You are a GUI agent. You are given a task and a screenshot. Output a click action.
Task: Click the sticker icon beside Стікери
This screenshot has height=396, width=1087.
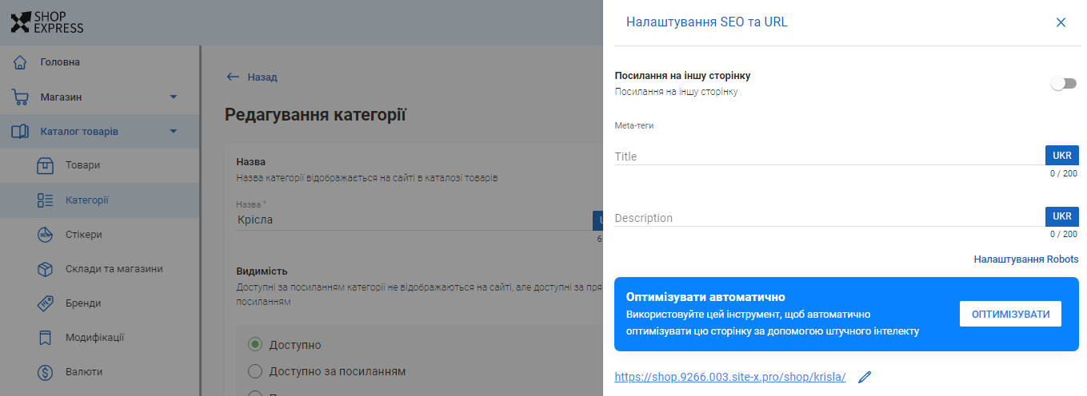click(x=46, y=235)
